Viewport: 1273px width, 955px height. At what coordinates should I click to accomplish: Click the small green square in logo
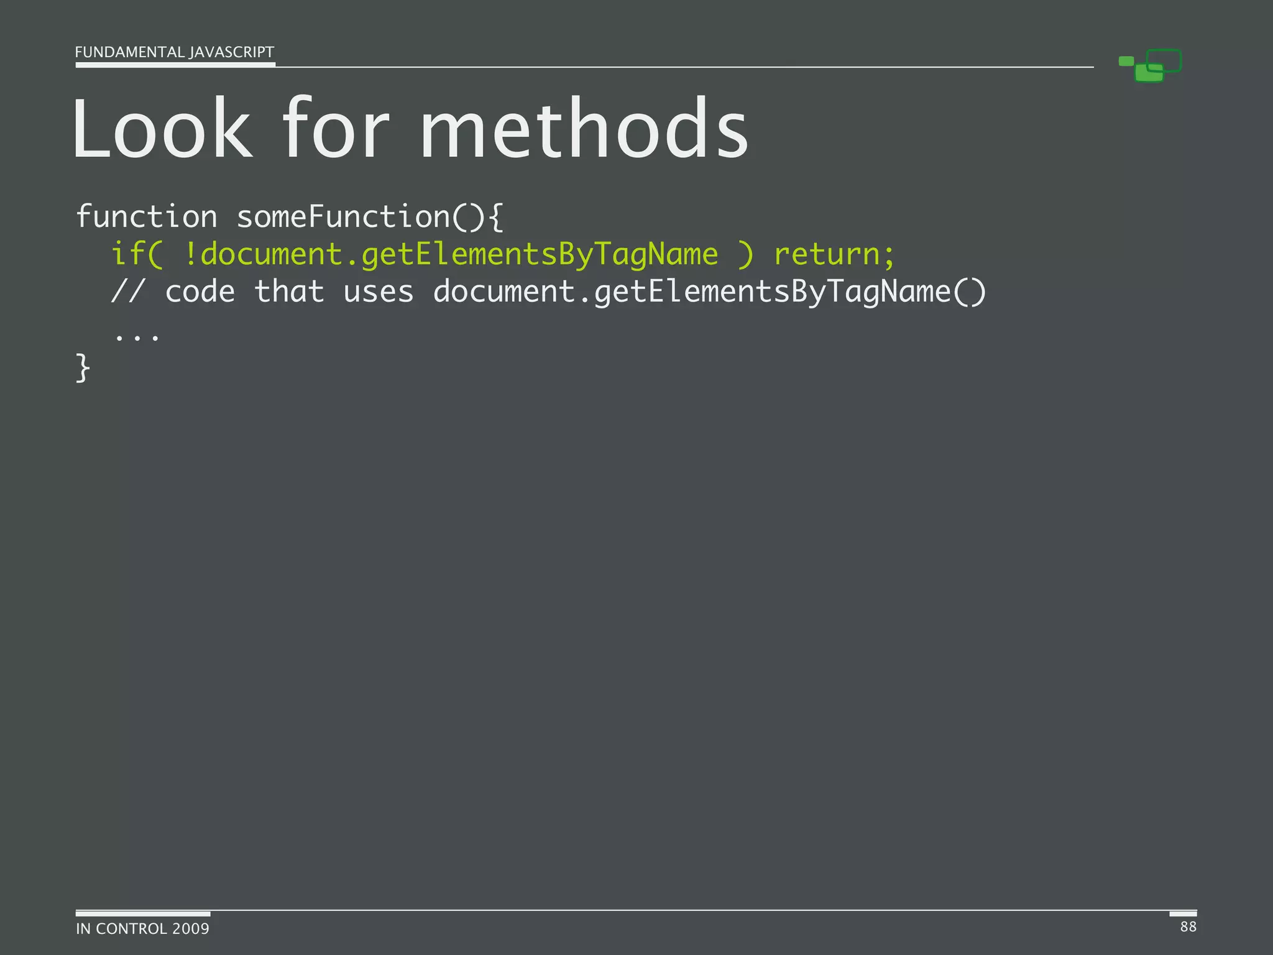[1126, 61]
